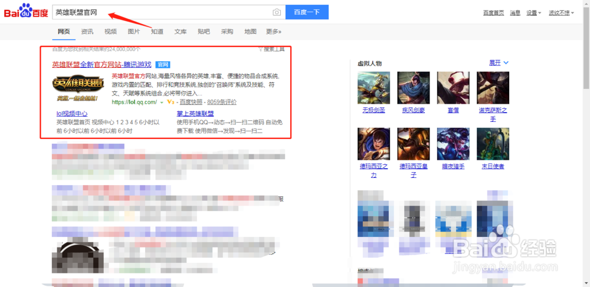Open lol视频中心 sublink
The image size is (590, 287).
pos(72,114)
